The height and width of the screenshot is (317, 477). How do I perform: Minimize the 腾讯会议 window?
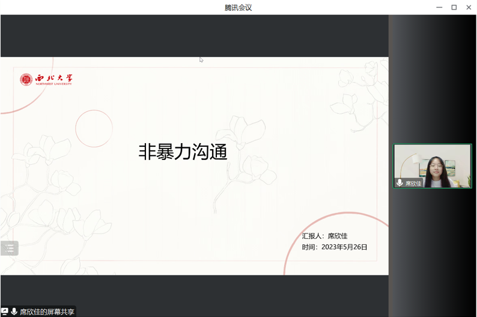439,7
